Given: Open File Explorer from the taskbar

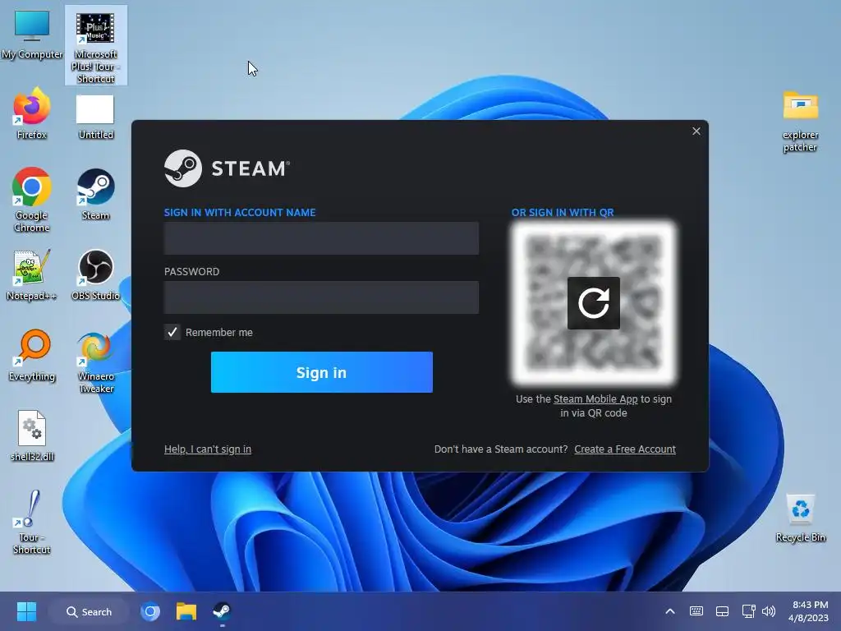Looking at the screenshot, I should click(x=186, y=611).
